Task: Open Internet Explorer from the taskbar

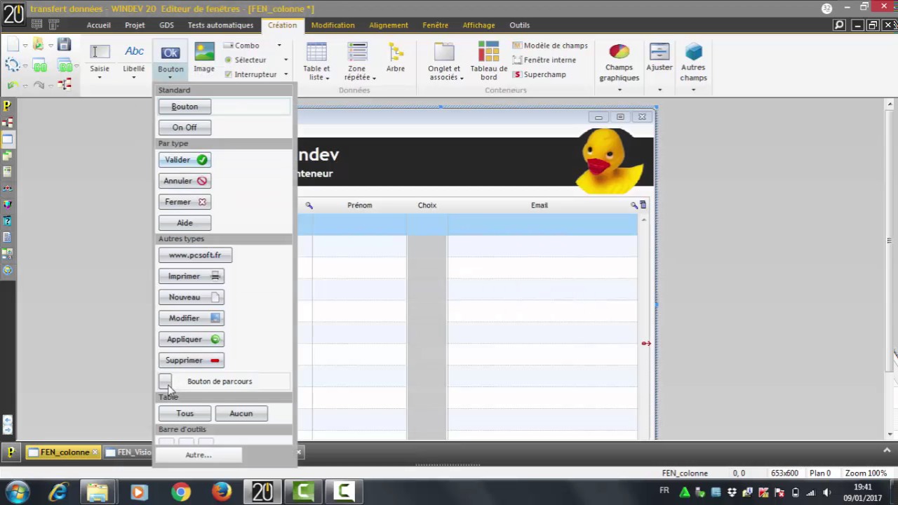Action: click(x=58, y=492)
